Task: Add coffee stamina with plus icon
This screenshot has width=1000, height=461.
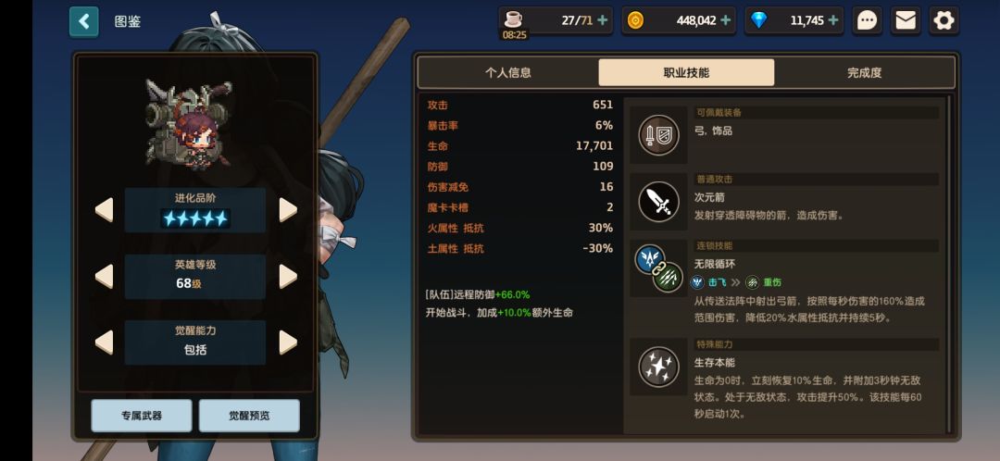Action: coord(602,20)
